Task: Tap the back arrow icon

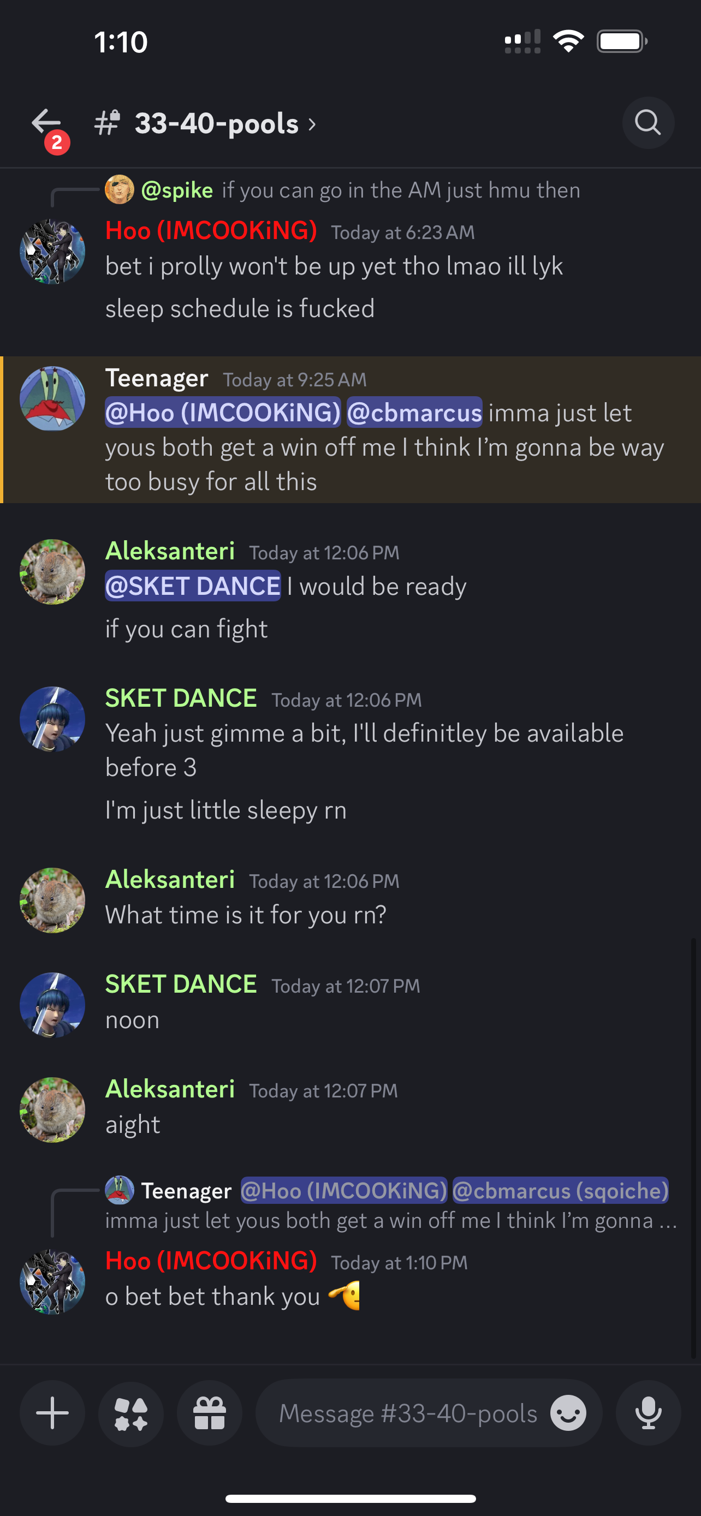Action: [46, 122]
